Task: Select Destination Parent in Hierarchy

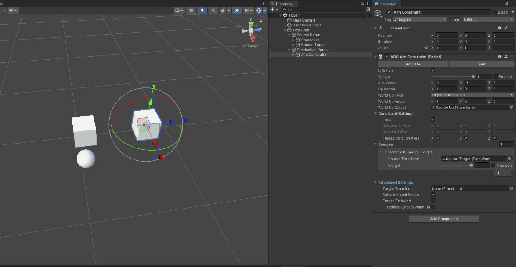Action: (x=313, y=50)
